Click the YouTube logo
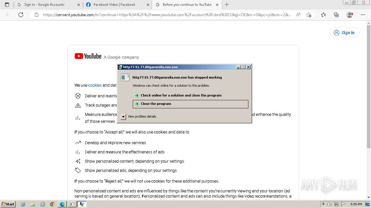 pos(88,56)
